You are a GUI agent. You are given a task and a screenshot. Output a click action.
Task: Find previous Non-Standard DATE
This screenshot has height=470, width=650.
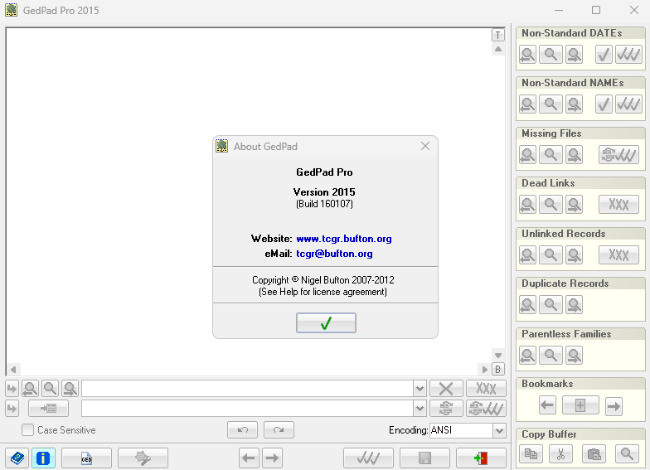click(527, 55)
